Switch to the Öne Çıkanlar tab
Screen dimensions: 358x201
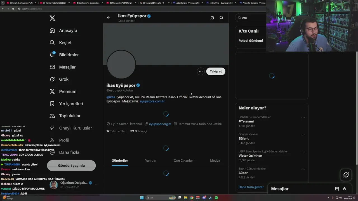pos(183,161)
